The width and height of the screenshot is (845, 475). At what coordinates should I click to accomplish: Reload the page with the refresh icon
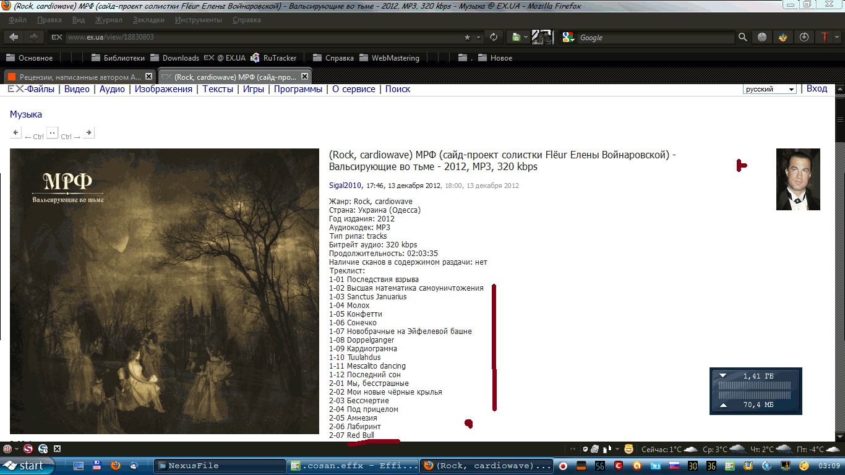[494, 37]
